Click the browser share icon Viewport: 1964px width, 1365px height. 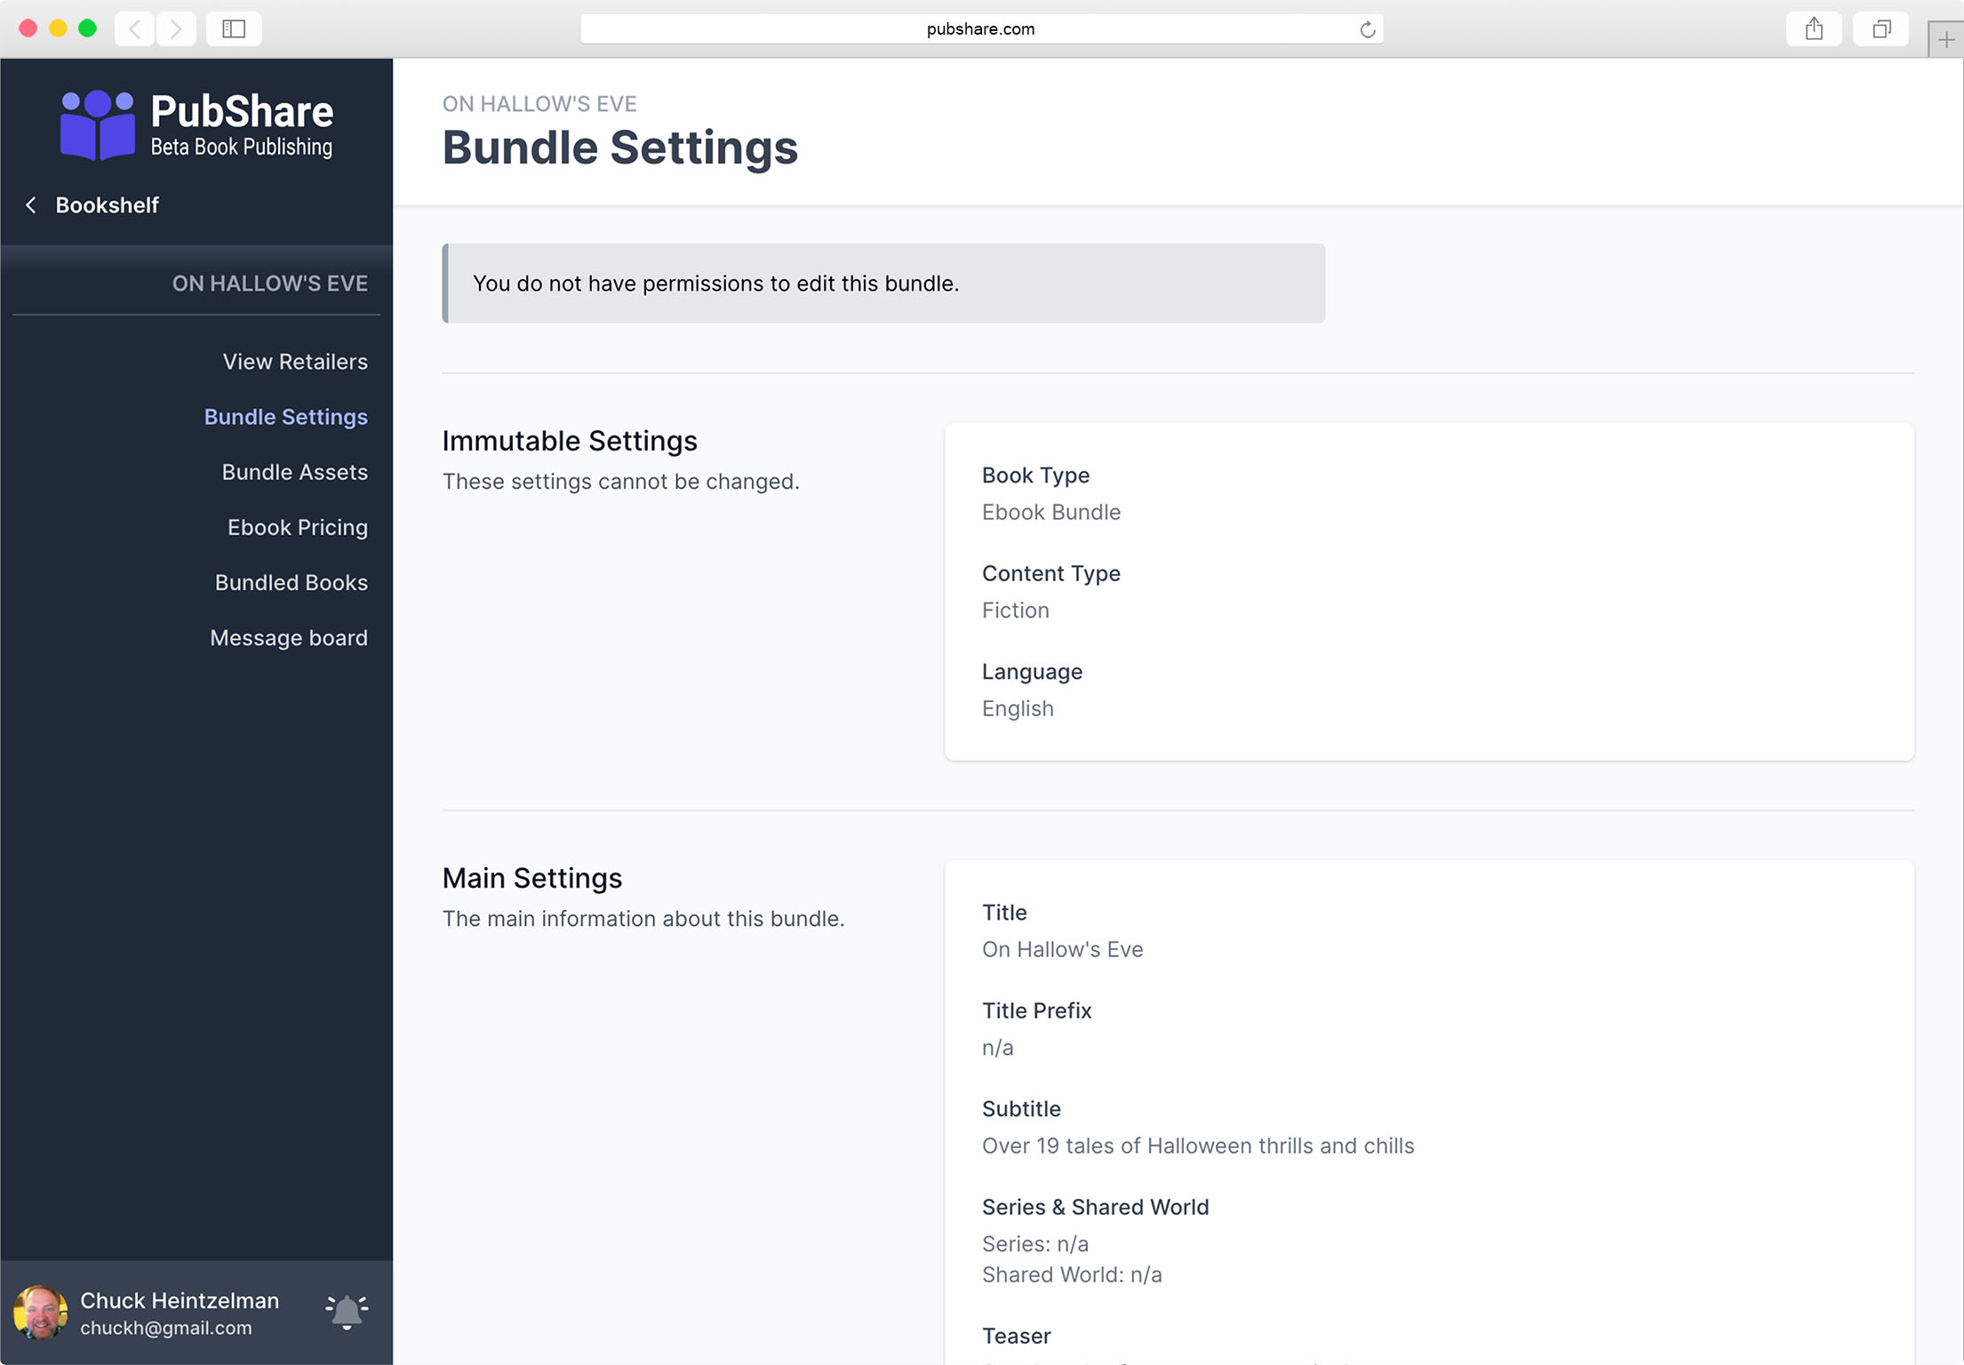1815,28
